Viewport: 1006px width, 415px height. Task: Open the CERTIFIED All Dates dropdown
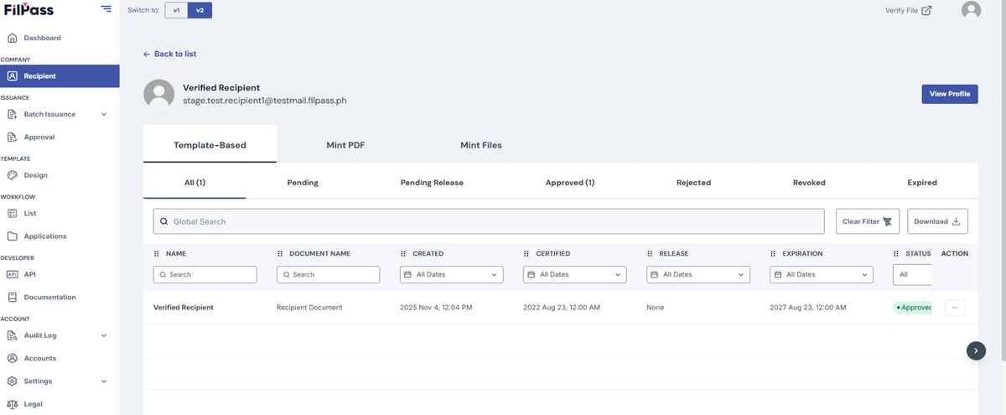point(574,274)
